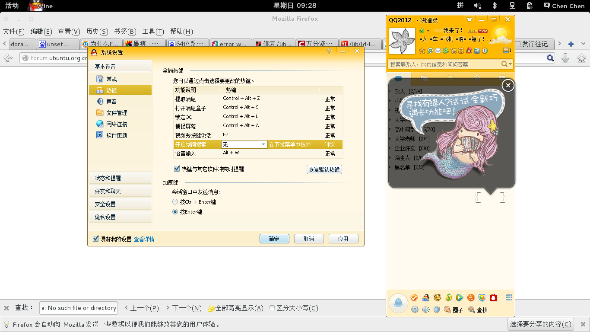Select 软件更新 in settings sidebar

[x=120, y=135]
